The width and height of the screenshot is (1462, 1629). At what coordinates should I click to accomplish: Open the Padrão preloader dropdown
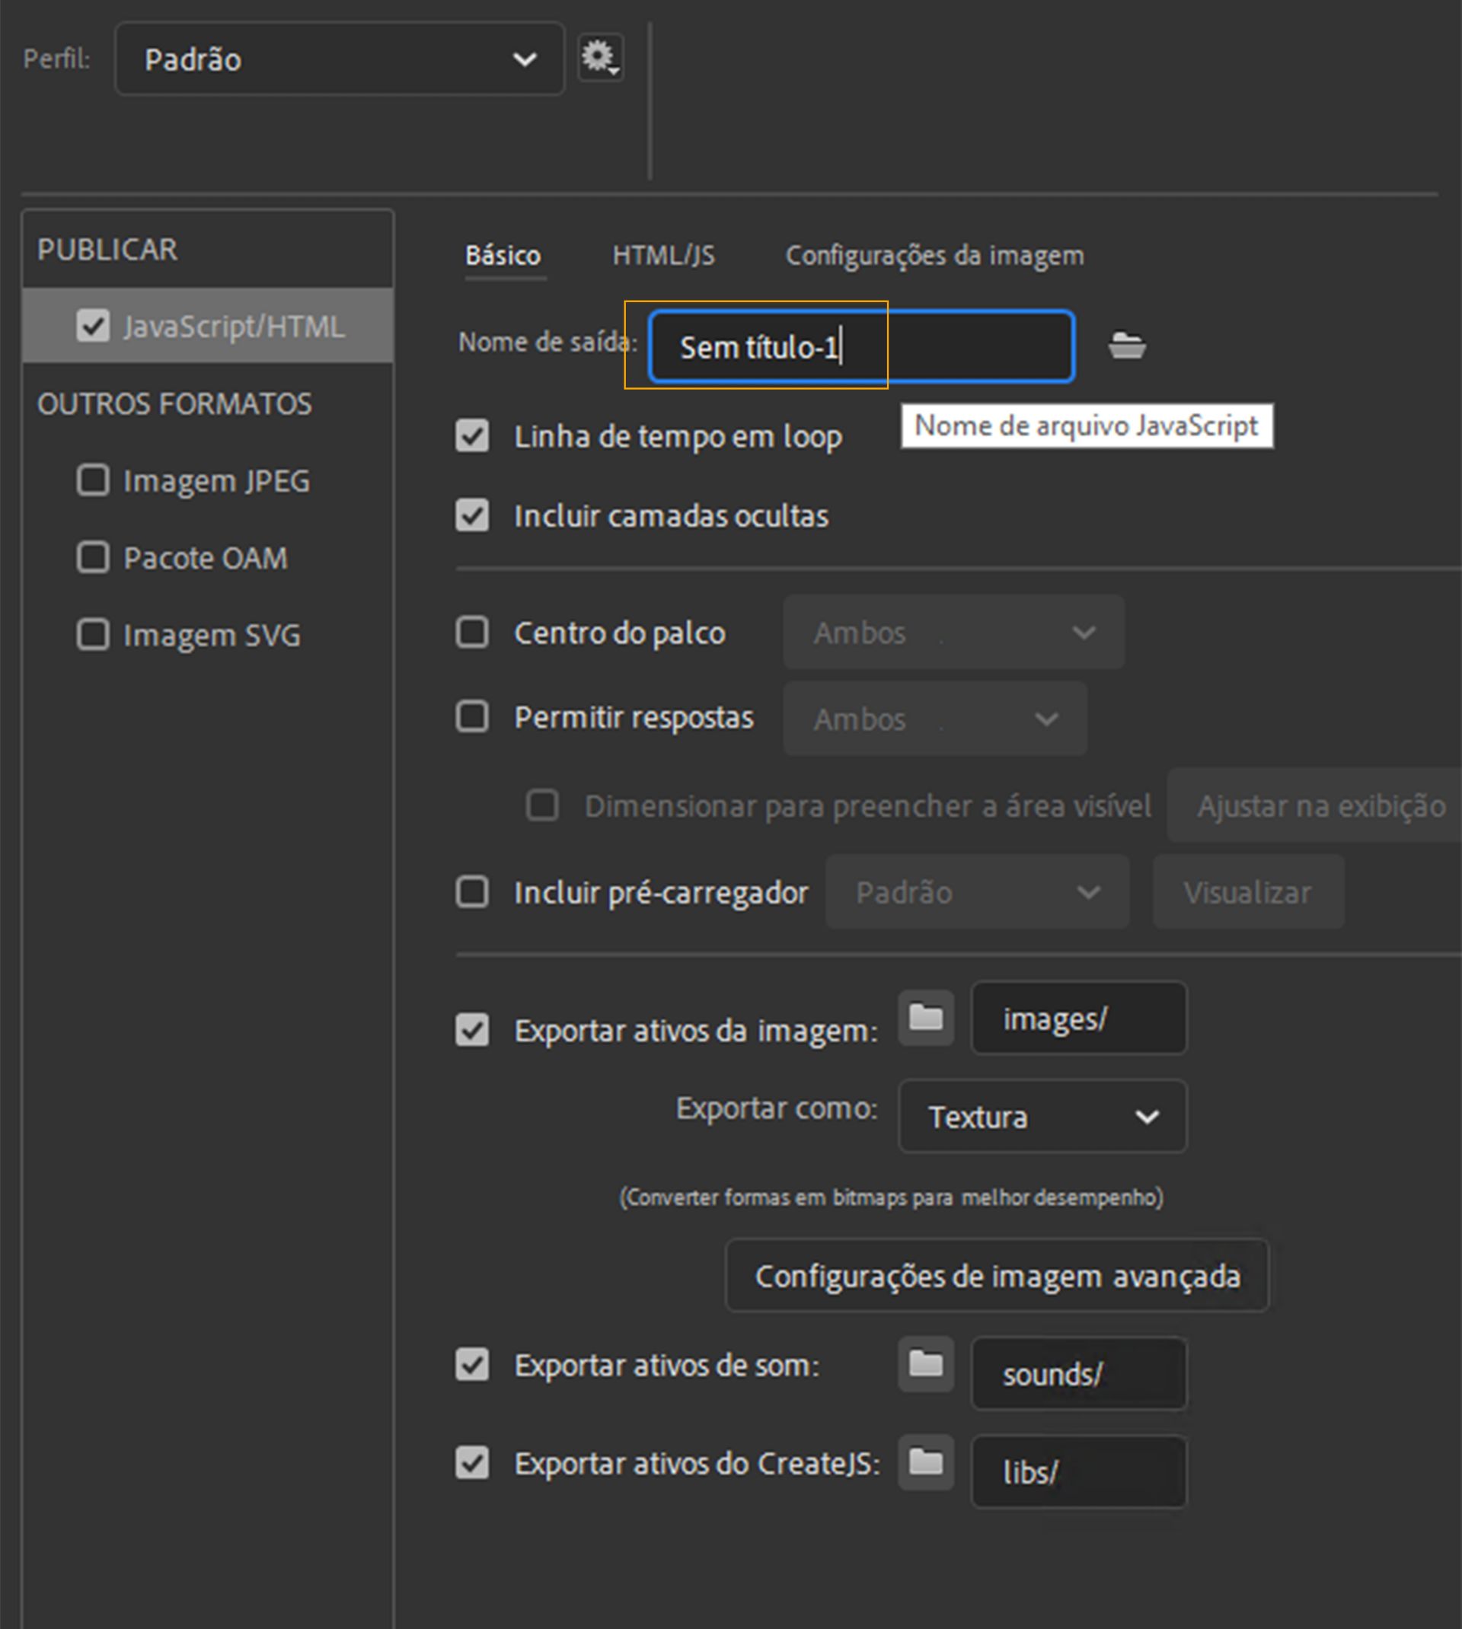point(977,891)
